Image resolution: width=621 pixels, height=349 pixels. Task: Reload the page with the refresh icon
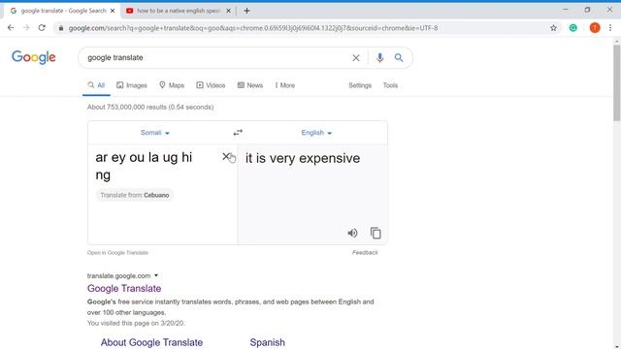coord(42,28)
